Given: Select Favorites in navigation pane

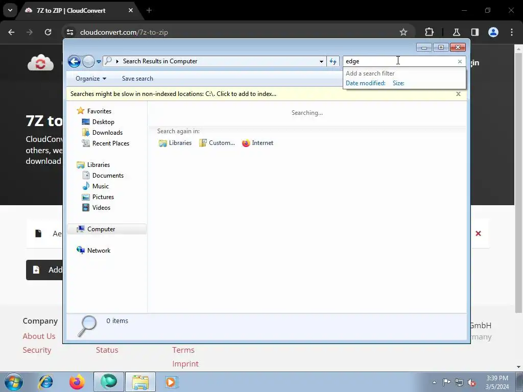Looking at the screenshot, I should click(x=94, y=111).
